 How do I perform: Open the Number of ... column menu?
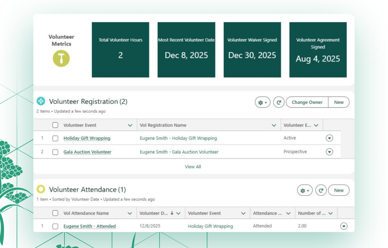(x=331, y=213)
